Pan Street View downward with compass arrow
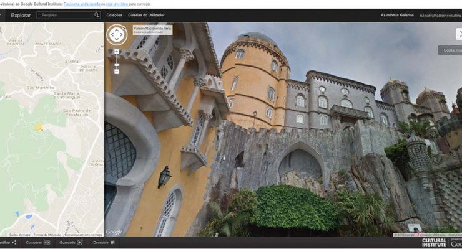Image resolution: width=462 pixels, height=249 pixels. (x=117, y=39)
